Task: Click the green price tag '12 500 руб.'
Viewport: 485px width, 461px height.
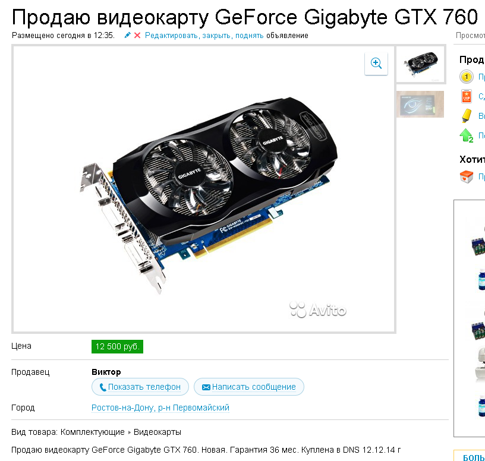Action: (117, 346)
